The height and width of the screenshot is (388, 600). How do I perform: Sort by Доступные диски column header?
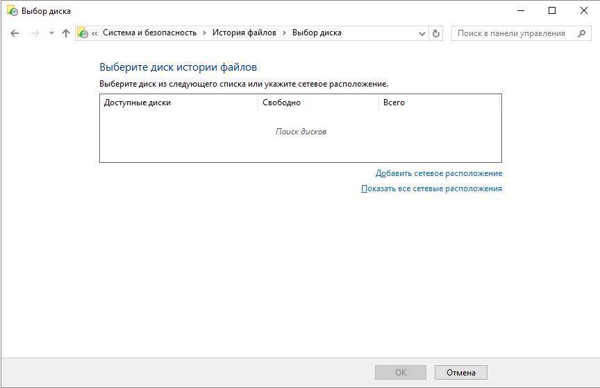coord(178,103)
